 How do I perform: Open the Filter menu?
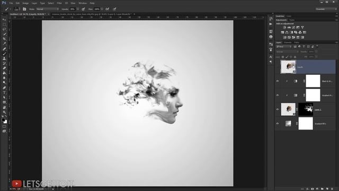pos(59,3)
